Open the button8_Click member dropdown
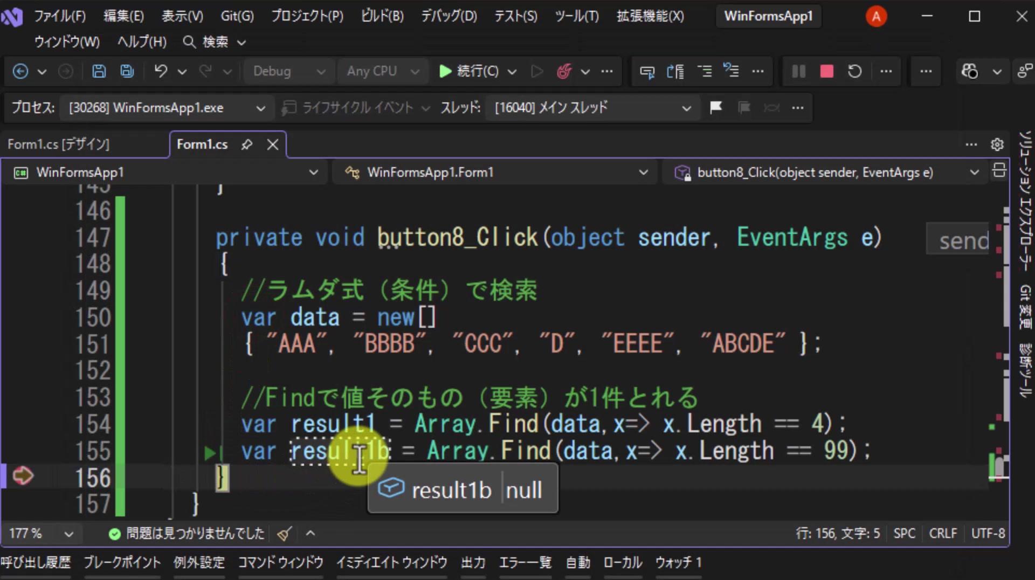1035x580 pixels. point(826,172)
